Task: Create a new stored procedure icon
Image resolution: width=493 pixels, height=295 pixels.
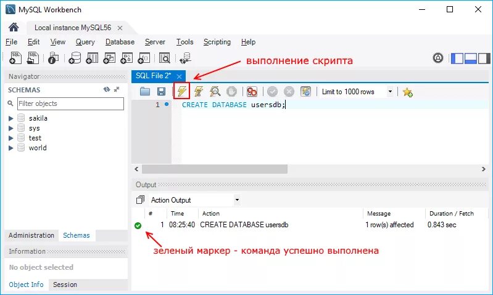Action: coord(126,58)
